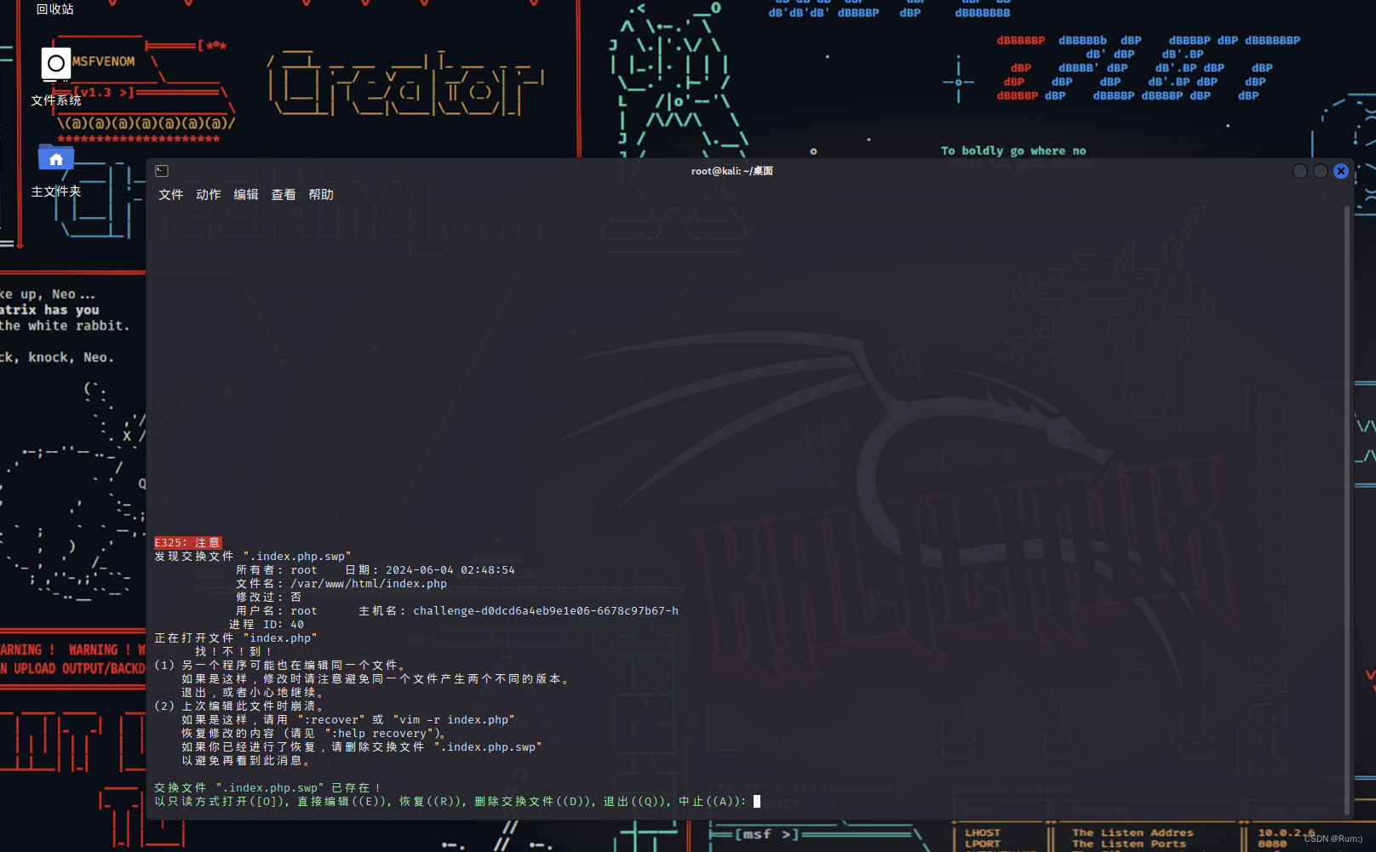Minimize the terminal window
1376x852 pixels.
1300,171
